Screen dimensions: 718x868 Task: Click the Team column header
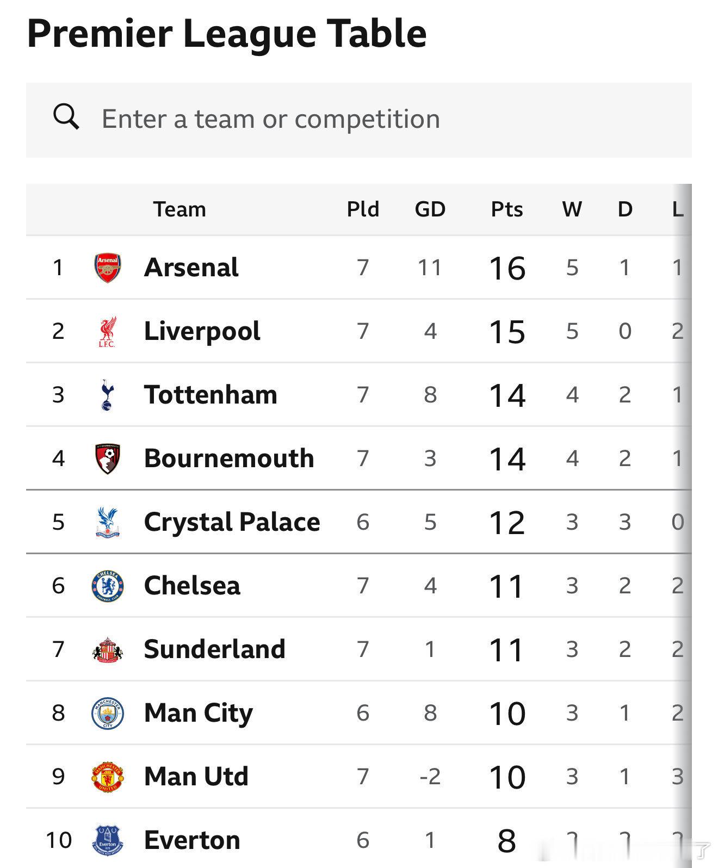pos(179,209)
